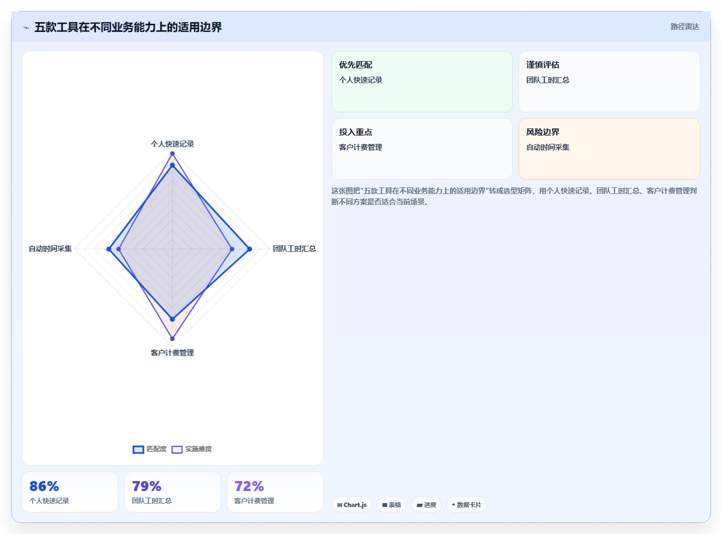
Task: Click the 匹配度 data point on 团队工时汇总 axis
Action: (x=249, y=249)
